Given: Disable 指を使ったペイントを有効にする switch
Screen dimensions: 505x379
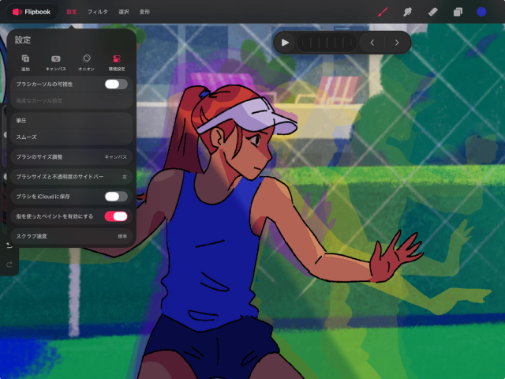Looking at the screenshot, I should click(x=116, y=216).
